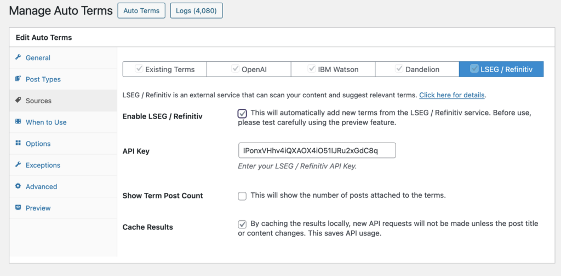Toggle the checkbox in LSEG / Refinitiv tab
The width and height of the screenshot is (561, 276).
click(x=474, y=68)
